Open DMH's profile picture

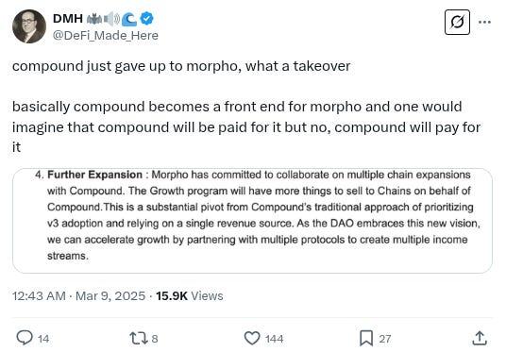[29, 26]
